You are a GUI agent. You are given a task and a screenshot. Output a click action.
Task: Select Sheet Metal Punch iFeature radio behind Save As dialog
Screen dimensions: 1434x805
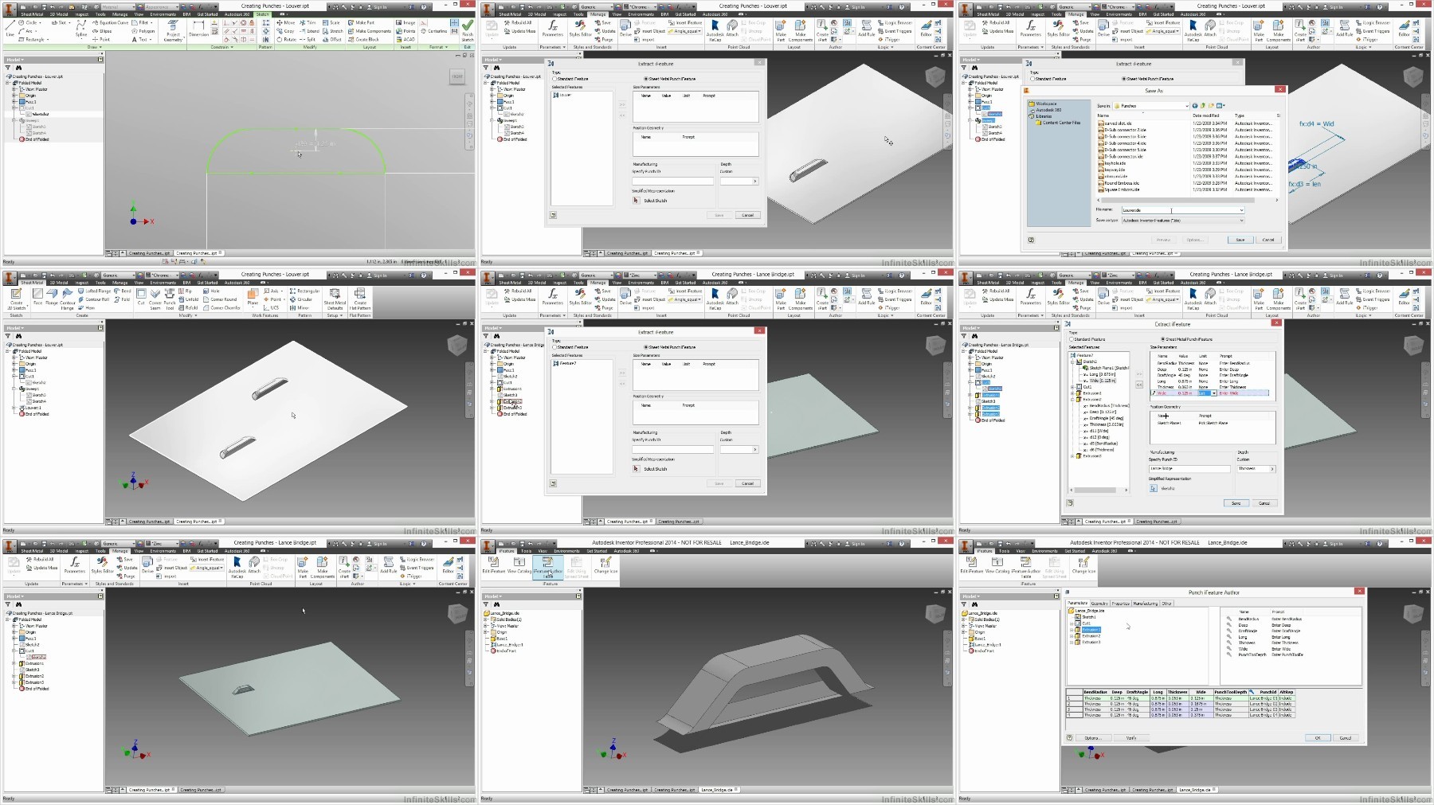pos(1124,79)
